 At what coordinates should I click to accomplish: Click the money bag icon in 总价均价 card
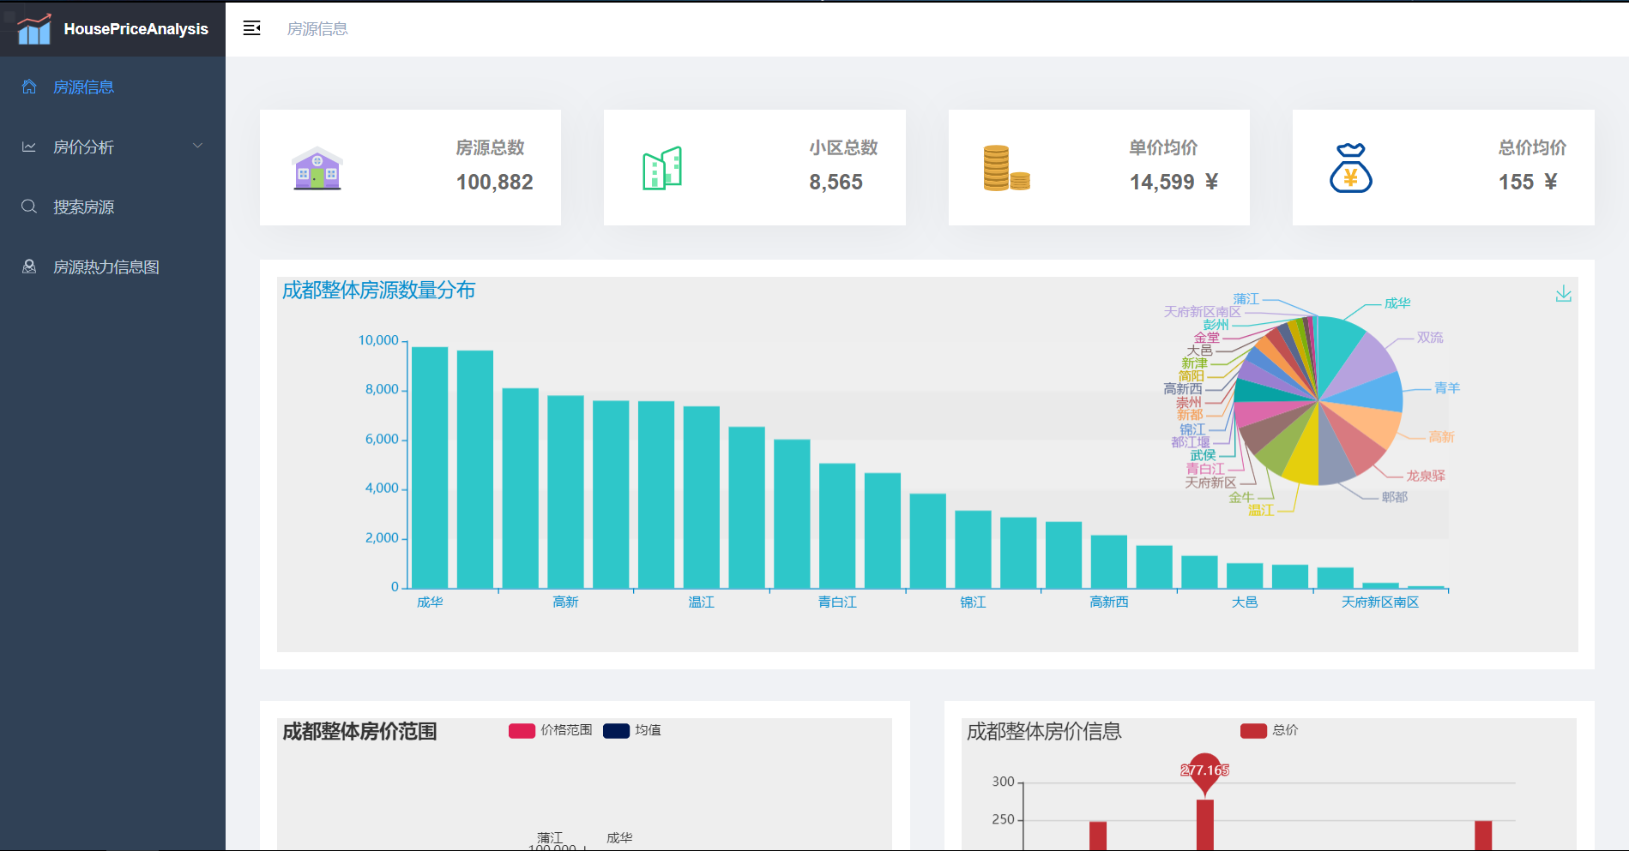(x=1351, y=168)
